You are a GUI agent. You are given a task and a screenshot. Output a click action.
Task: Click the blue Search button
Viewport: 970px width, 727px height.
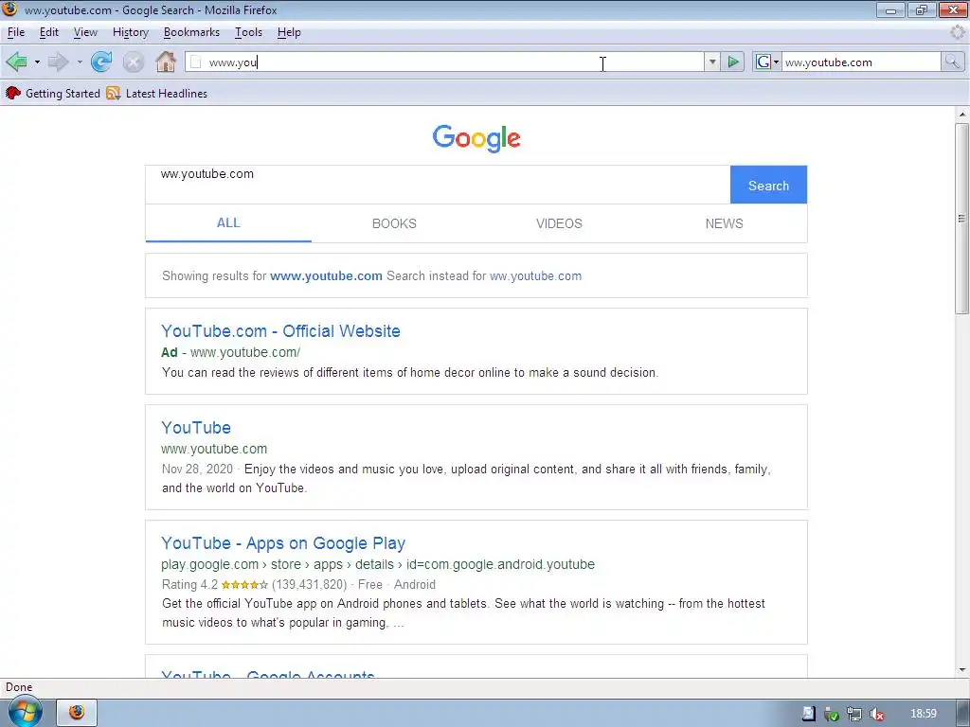point(768,185)
